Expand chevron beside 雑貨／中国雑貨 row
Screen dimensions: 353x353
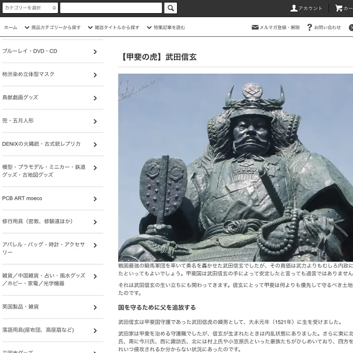coord(95,276)
